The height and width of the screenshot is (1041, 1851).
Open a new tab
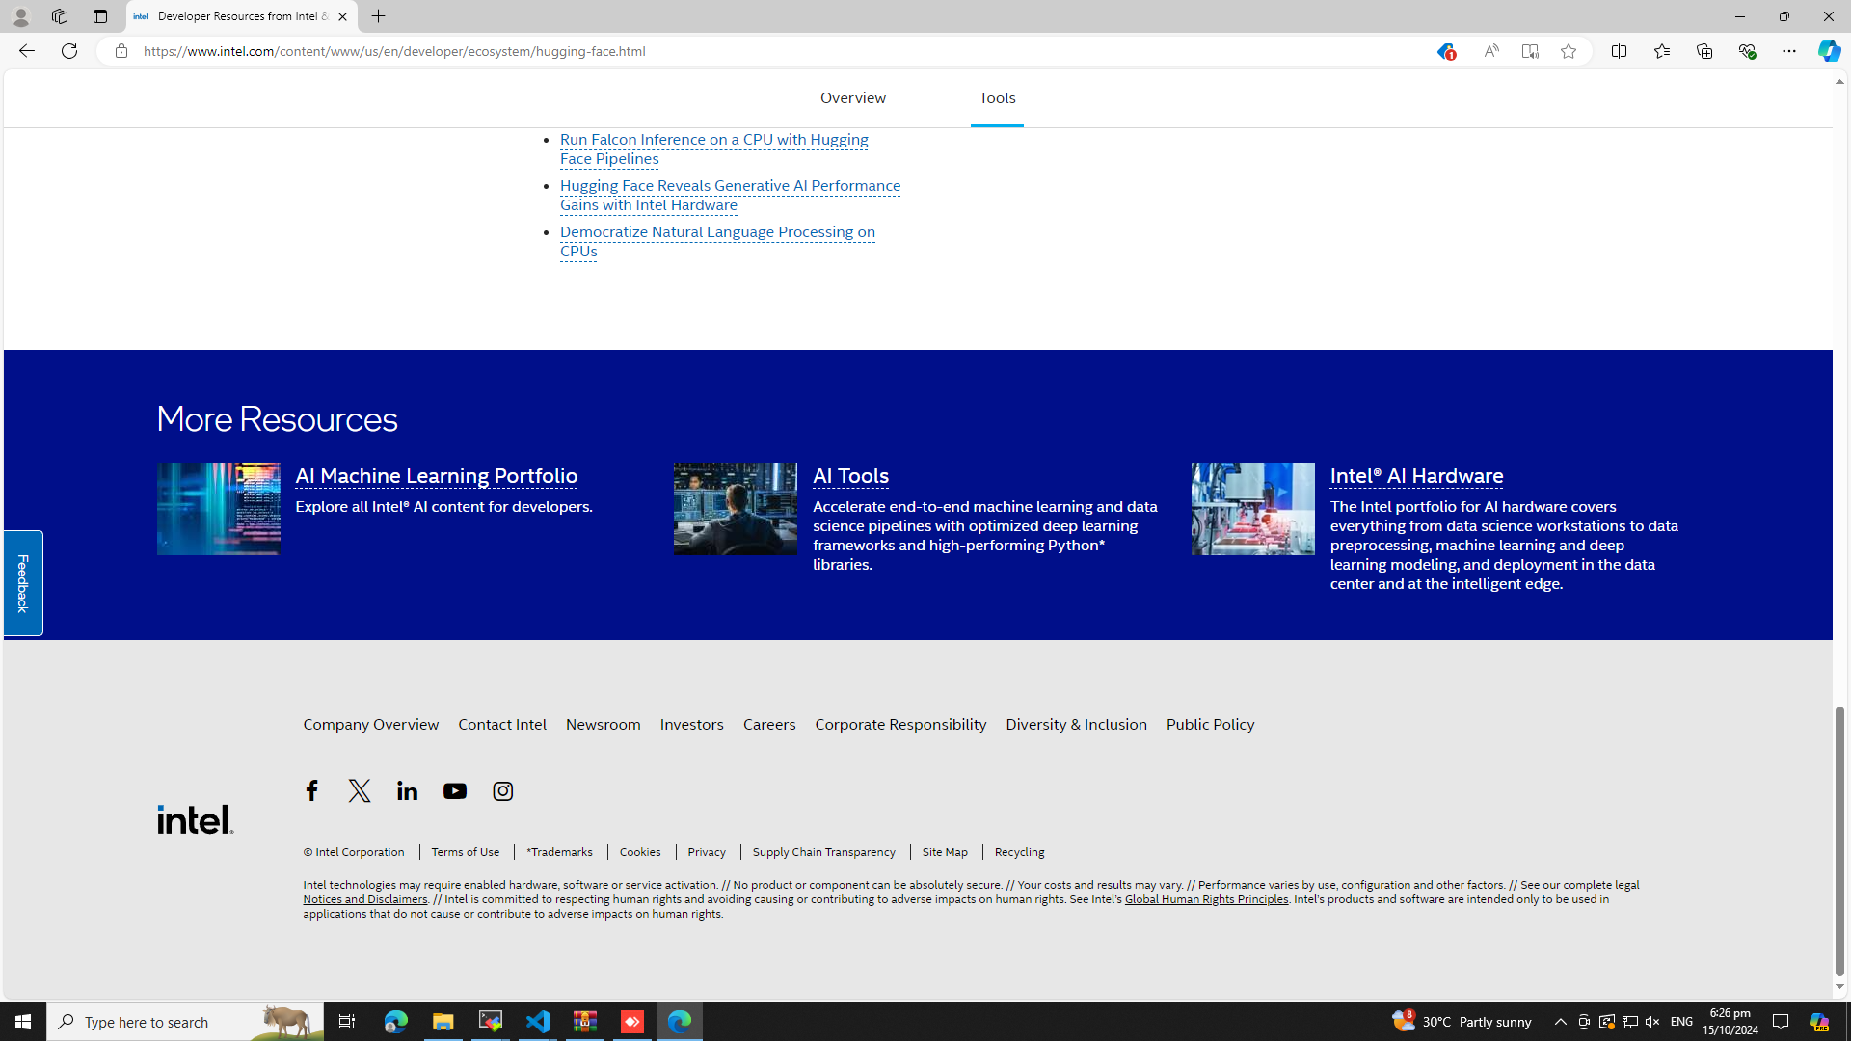coord(379,16)
